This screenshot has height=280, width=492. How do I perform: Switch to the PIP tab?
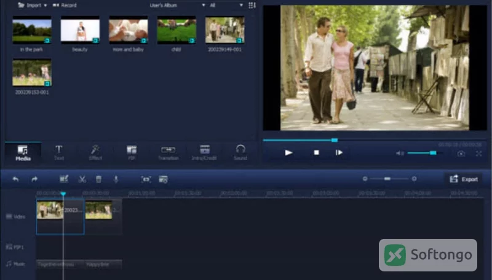132,153
